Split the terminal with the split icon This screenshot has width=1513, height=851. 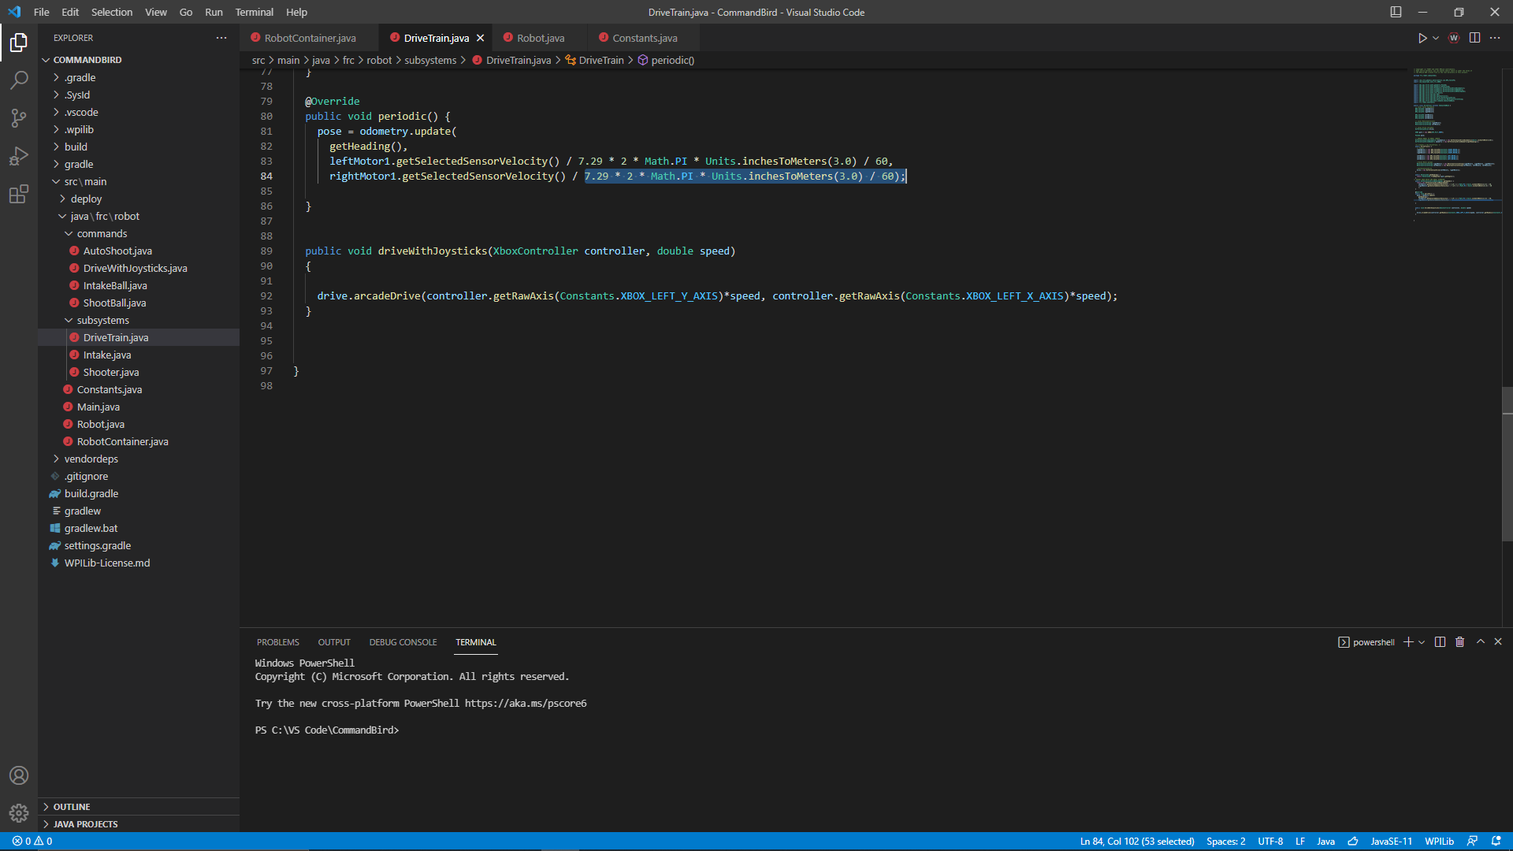[x=1440, y=641]
